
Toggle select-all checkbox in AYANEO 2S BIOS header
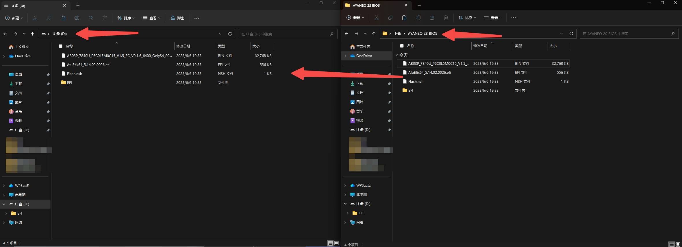pyautogui.click(x=402, y=46)
